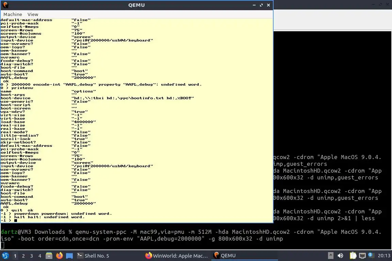Switch to the WinWorld: Apple Mac Firefox task

[177, 256]
